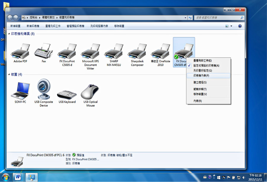This screenshot has width=267, height=182.
Task: Select the Fax device icon
Action: click(44, 51)
